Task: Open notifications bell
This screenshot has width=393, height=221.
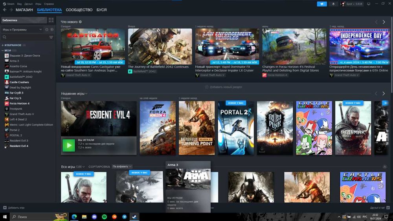Action: click(333, 4)
